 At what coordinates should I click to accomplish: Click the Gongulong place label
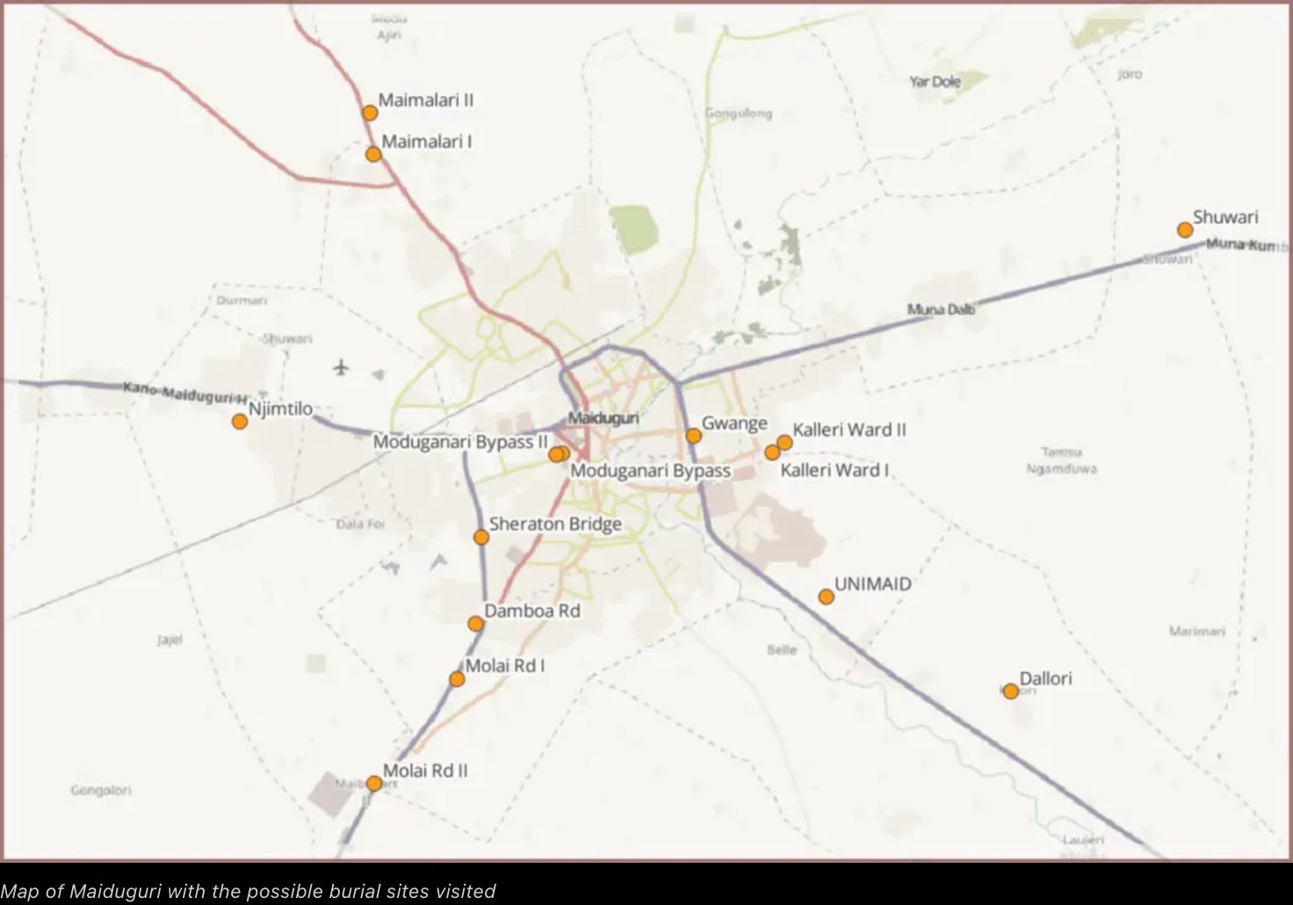739,112
